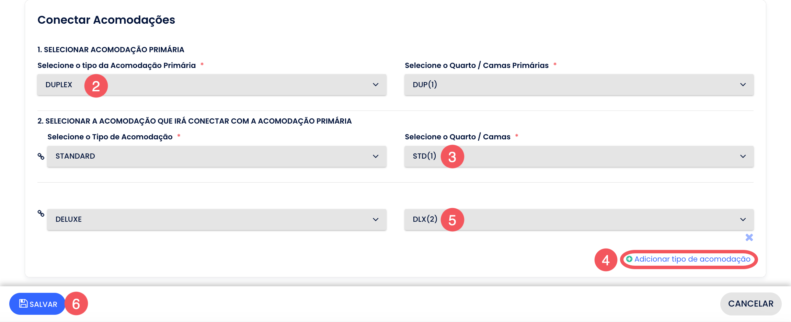Click the chevron arrow of DLX(2) field
This screenshot has width=791, height=322.
tap(743, 220)
